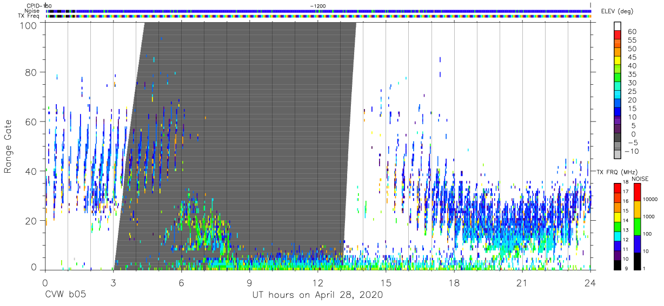The image size is (664, 306).
Task: Select the '21' hour tick on the time axis
Action: coord(522,283)
